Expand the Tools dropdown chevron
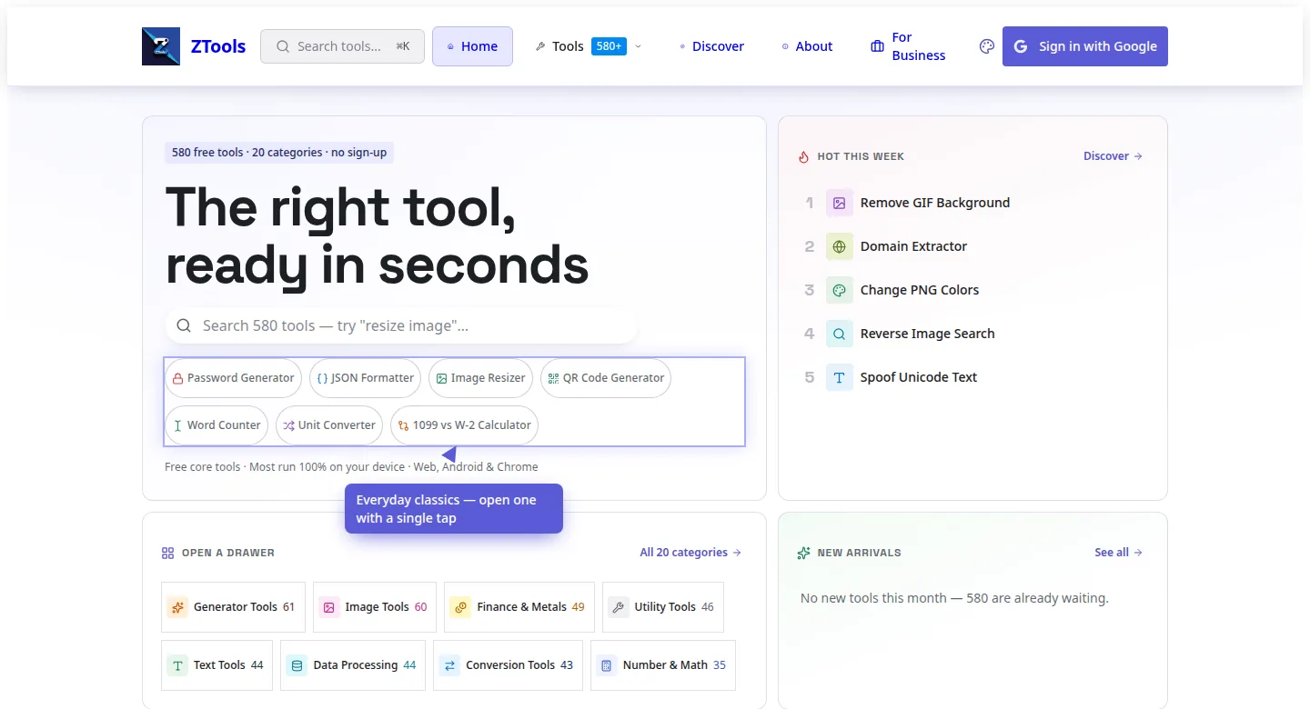Screen dimensions: 1310x709 click(638, 46)
